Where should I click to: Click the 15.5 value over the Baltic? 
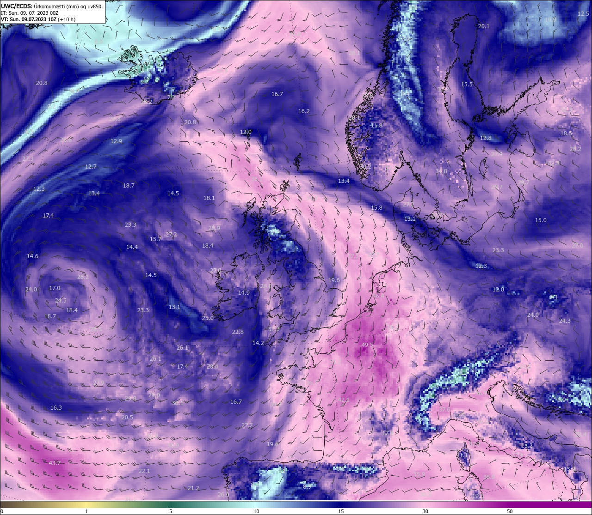467,85
